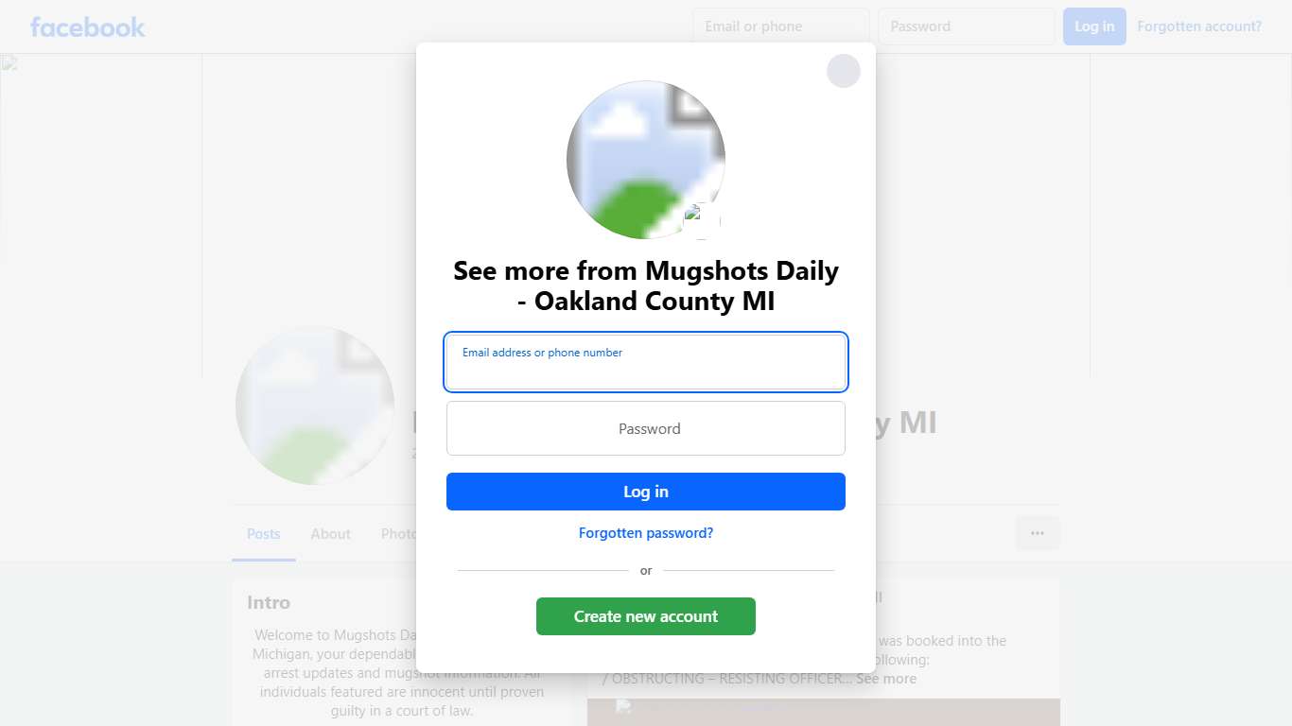Viewport: 1292px width, 726px height.
Task: Click the blue Log in button in dialog
Action: 646,492
